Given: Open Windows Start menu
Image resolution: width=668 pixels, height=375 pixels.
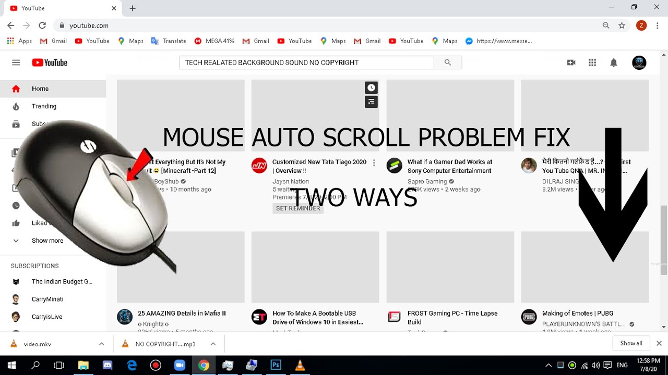Looking at the screenshot, I should pyautogui.click(x=12, y=365).
